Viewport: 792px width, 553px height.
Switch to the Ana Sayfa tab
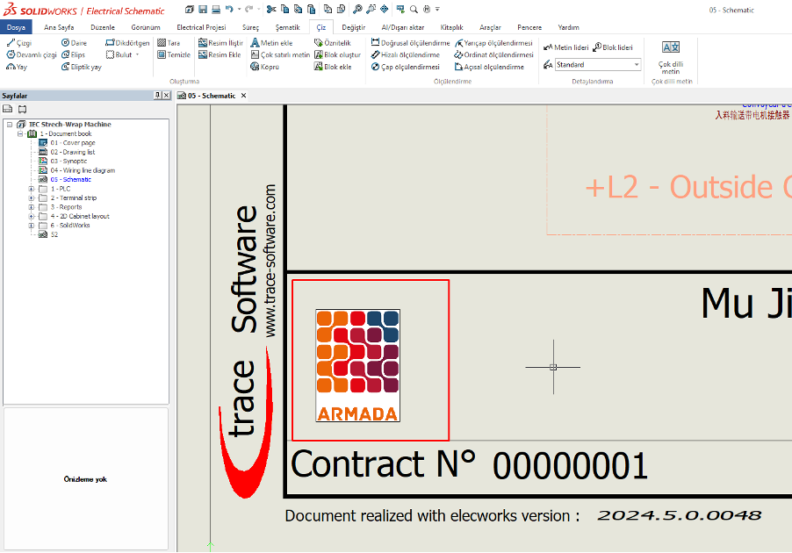59,27
